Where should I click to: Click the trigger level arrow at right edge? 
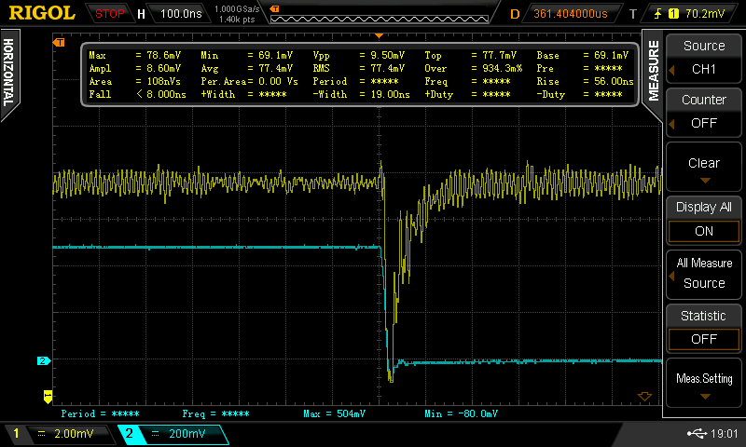pos(643,397)
